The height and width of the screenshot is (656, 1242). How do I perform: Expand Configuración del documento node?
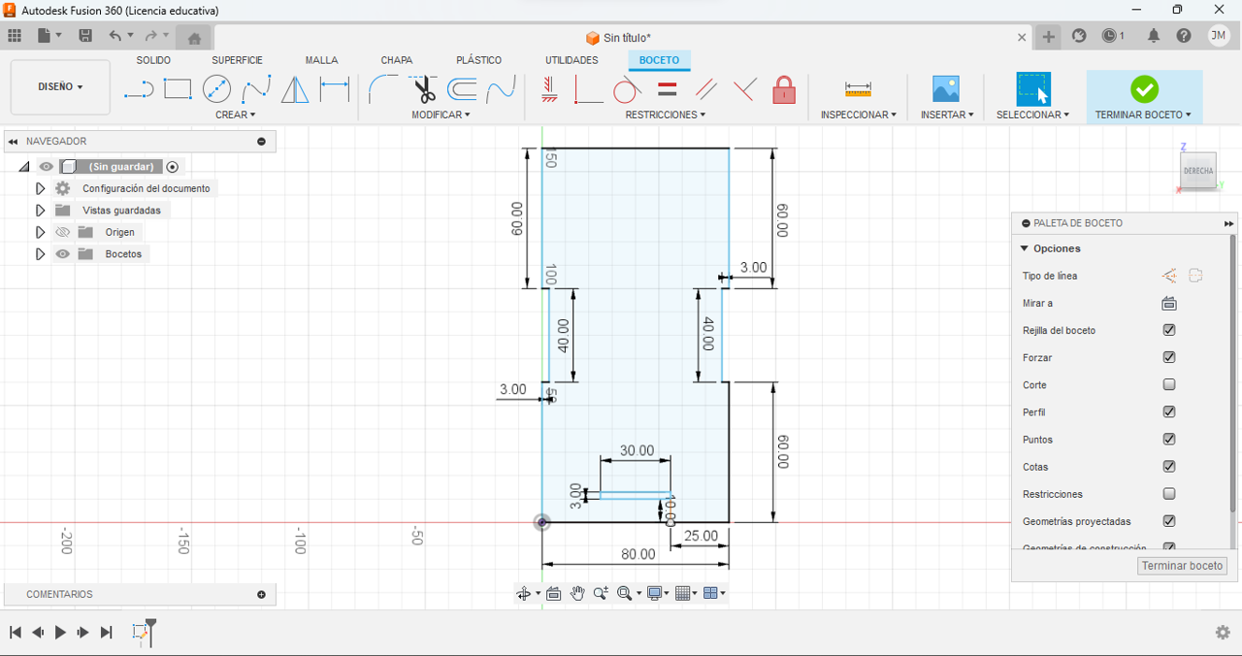coord(40,188)
